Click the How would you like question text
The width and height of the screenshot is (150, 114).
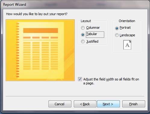[x=37, y=14]
